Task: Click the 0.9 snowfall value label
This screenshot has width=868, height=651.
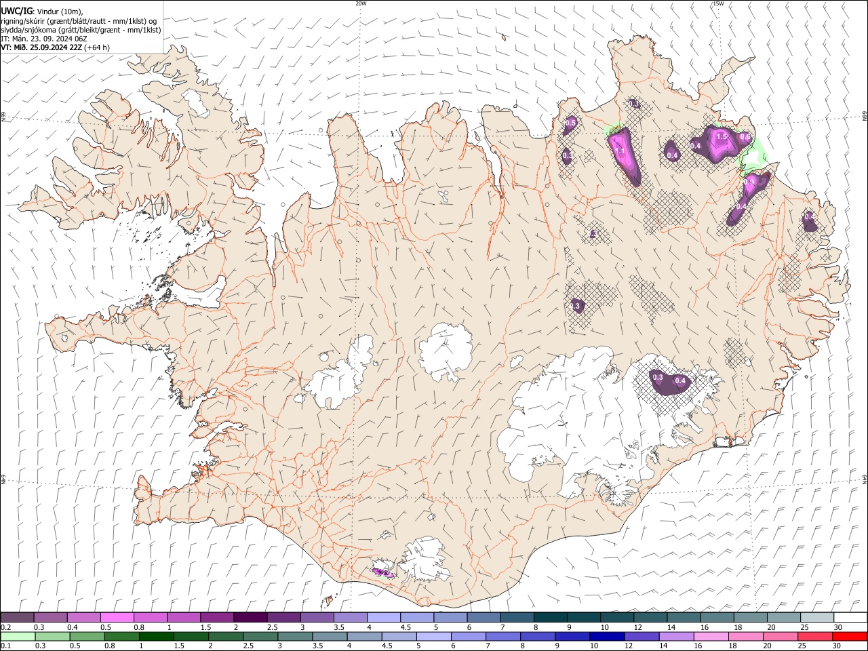Action: (x=749, y=182)
